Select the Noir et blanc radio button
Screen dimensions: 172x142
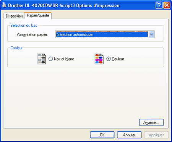(50, 59)
